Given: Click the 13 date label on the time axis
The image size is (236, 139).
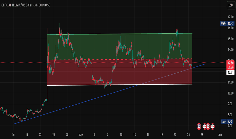Looking at the screenshot, I should click(x=134, y=135).
